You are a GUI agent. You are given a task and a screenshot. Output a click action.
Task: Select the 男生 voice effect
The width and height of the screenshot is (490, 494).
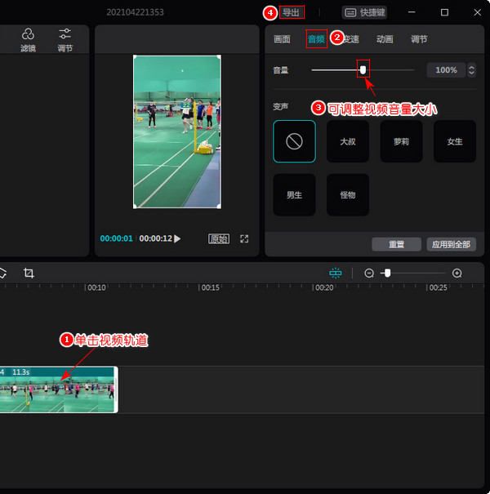coord(294,194)
